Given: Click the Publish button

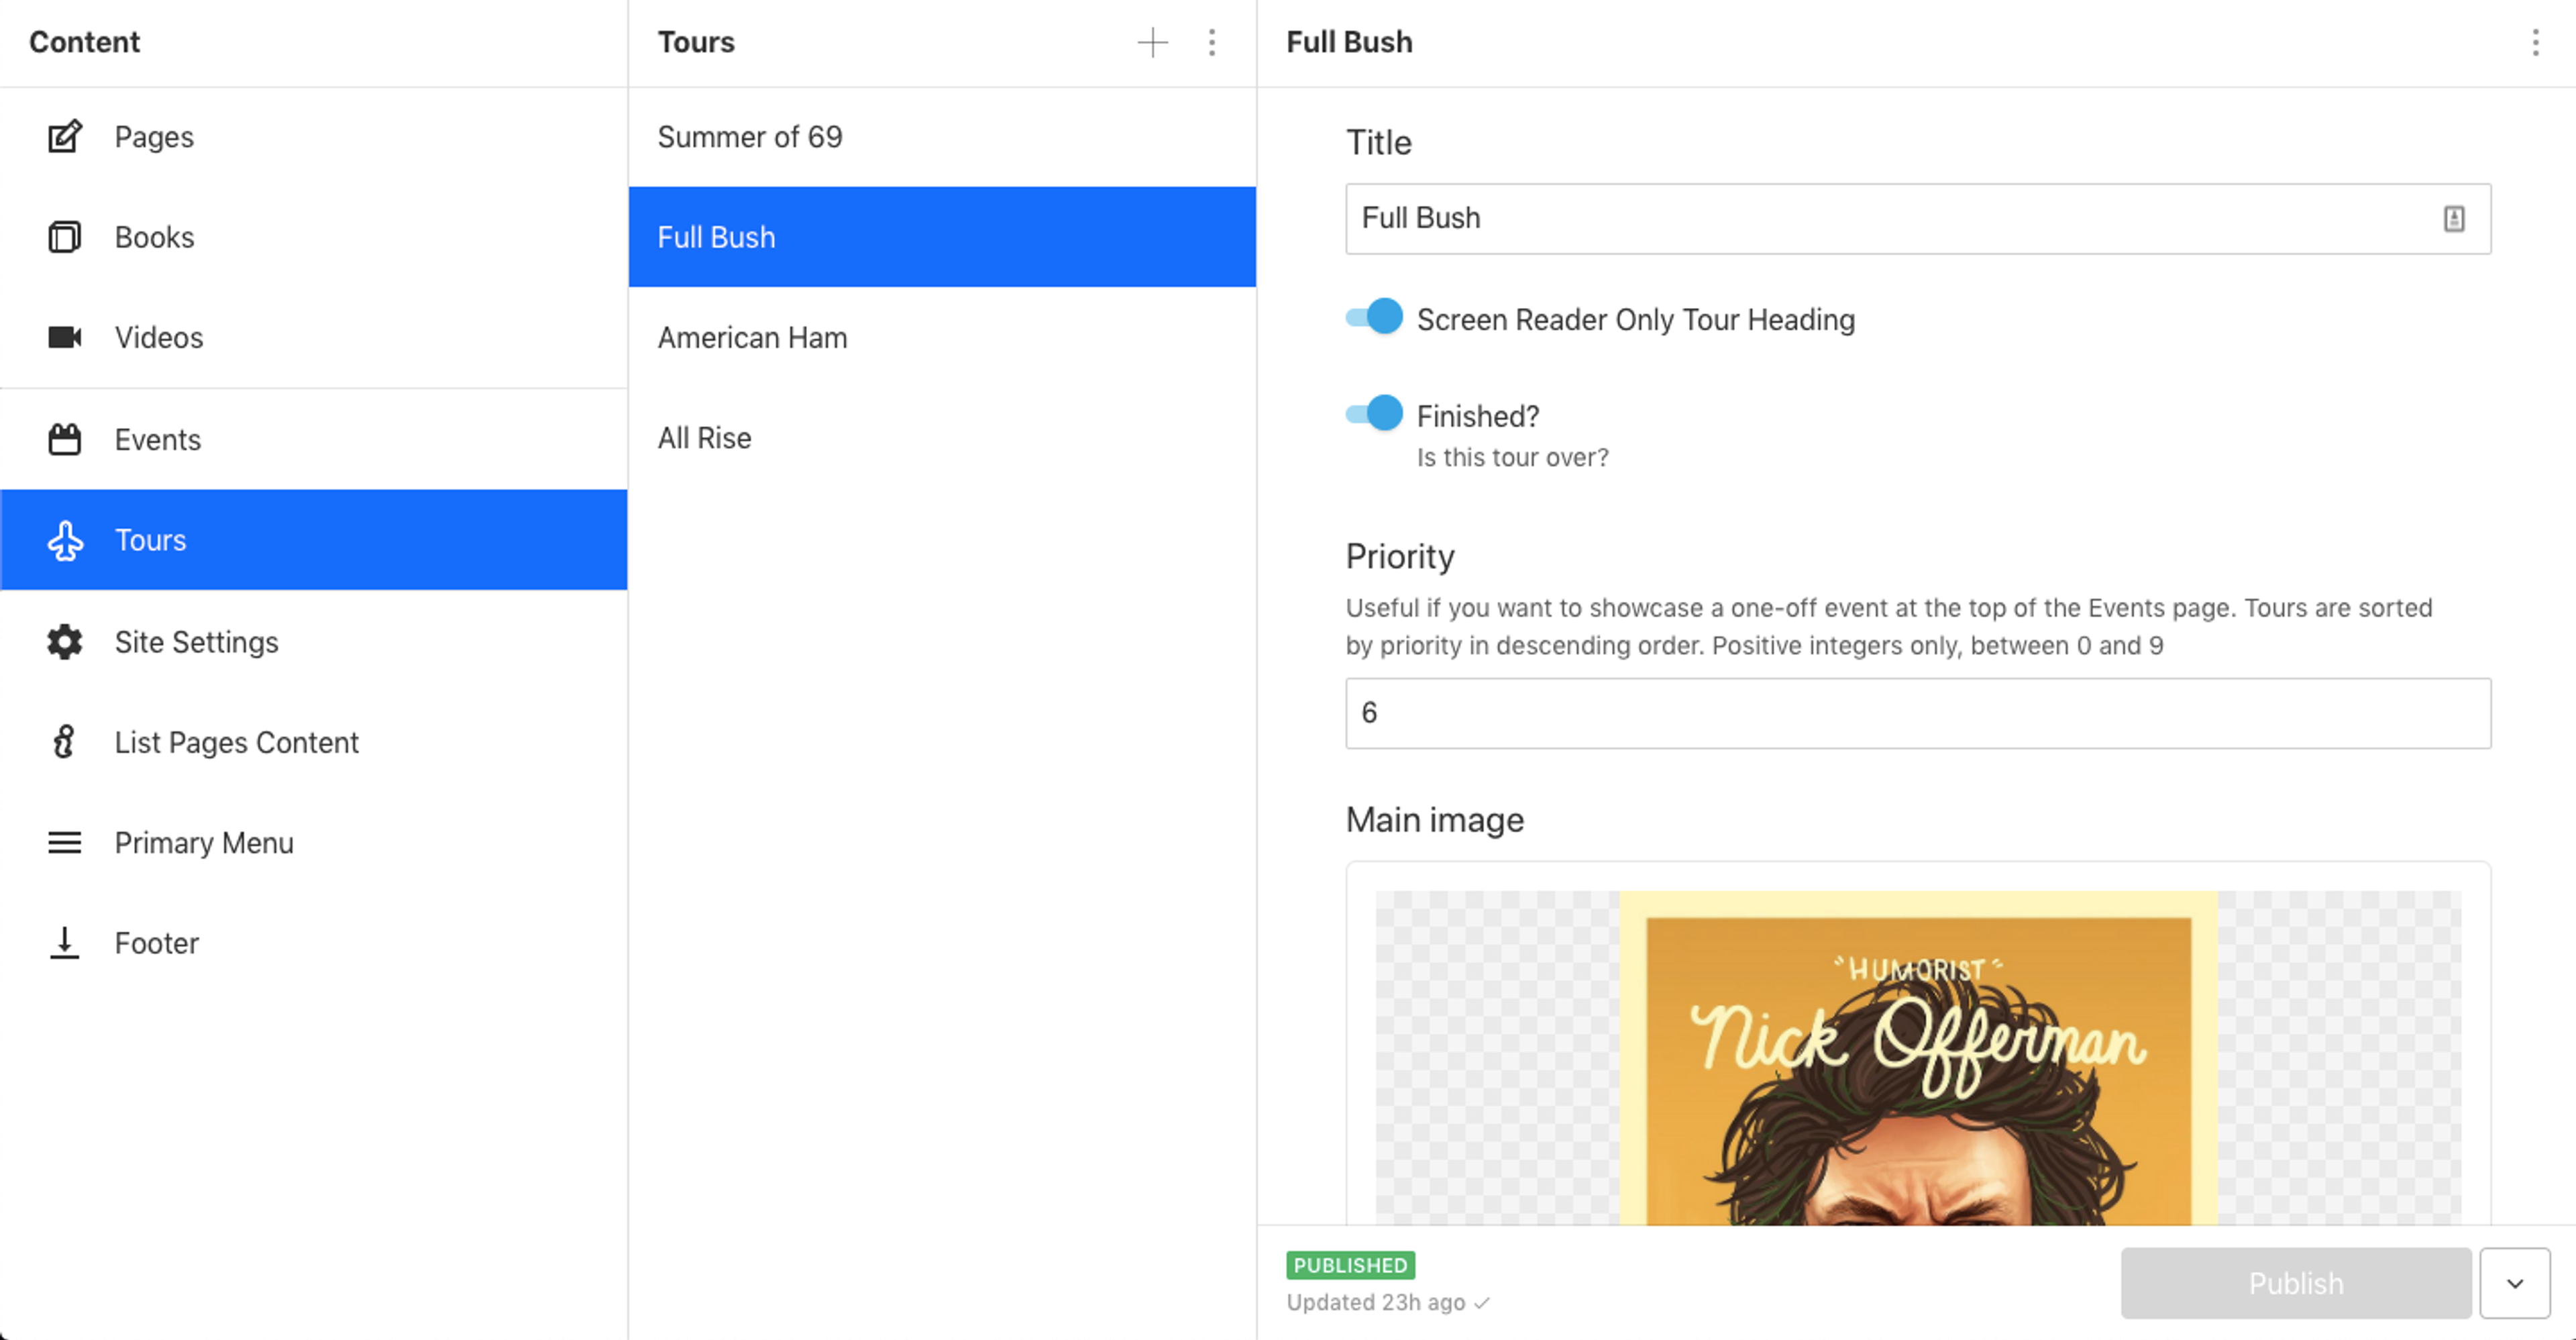Looking at the screenshot, I should pos(2295,1283).
